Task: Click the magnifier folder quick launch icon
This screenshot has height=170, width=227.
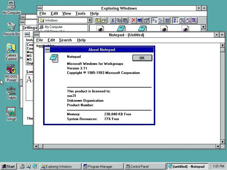Action: (x=28, y=167)
